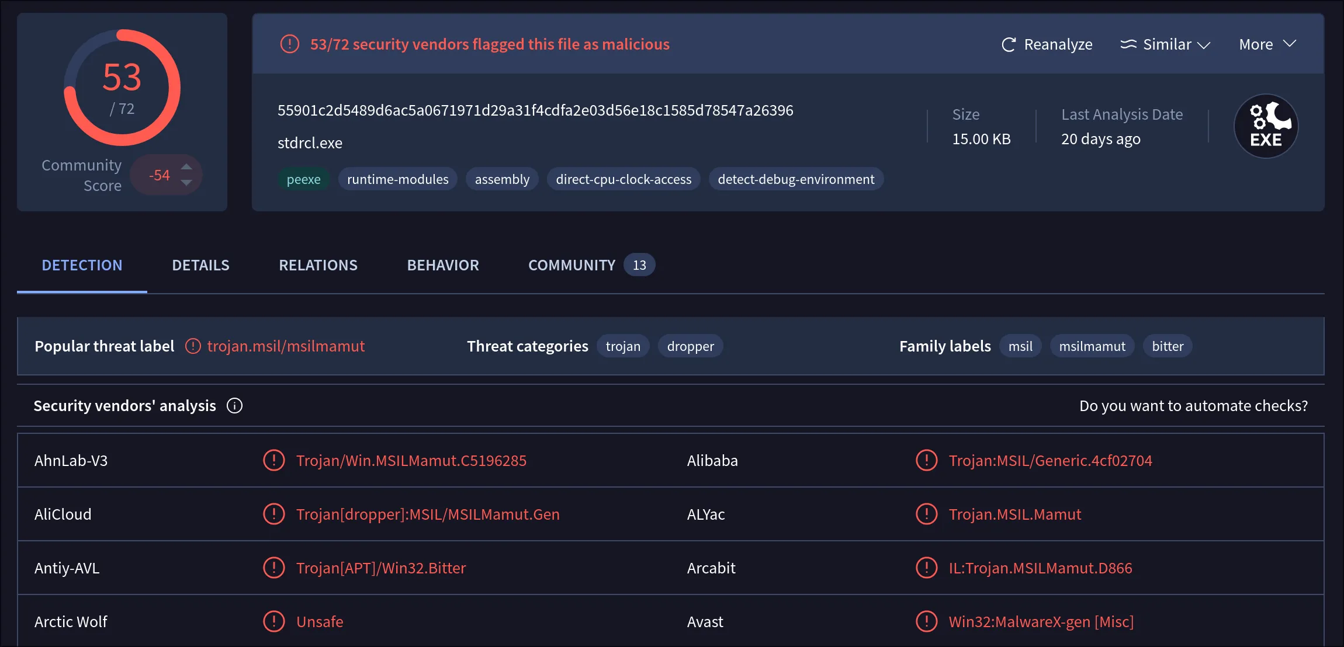This screenshot has width=1344, height=647.
Task: Click the warning icon for Alibaba detection
Action: point(926,460)
